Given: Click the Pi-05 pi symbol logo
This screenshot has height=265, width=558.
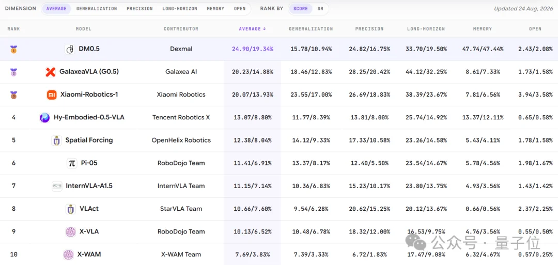Looking at the screenshot, I should click(72, 163).
